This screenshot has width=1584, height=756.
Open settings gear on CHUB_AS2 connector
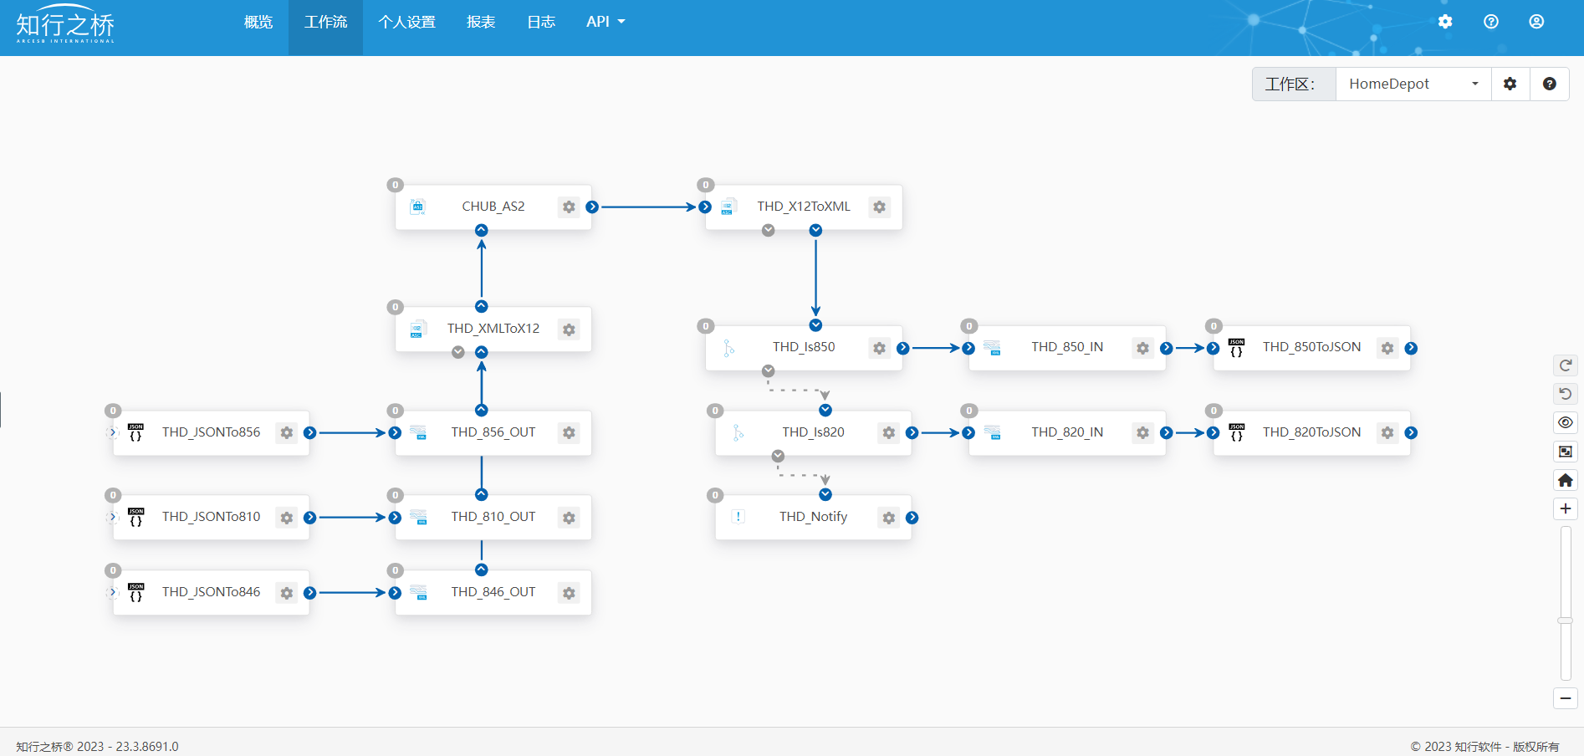pos(569,207)
